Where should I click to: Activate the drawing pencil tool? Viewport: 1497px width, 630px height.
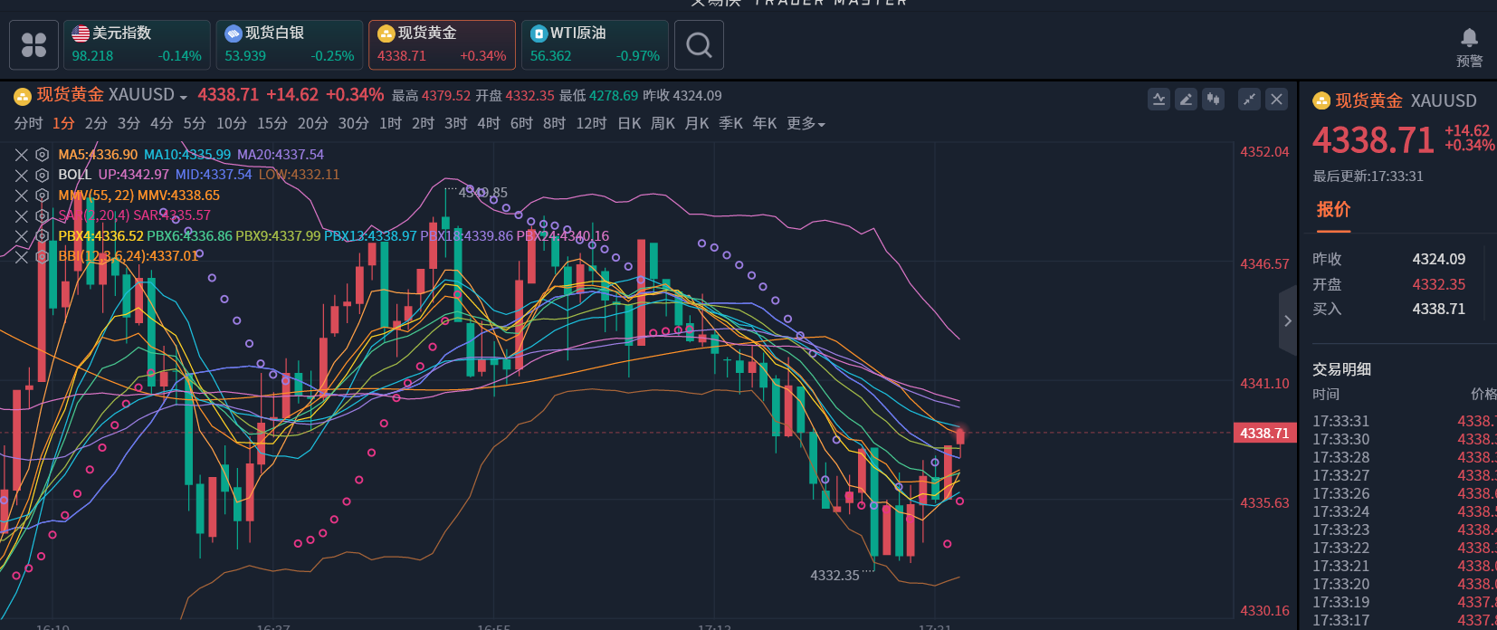[x=1186, y=100]
